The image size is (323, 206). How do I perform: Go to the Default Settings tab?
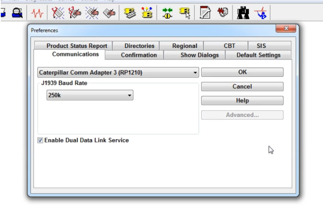point(258,55)
